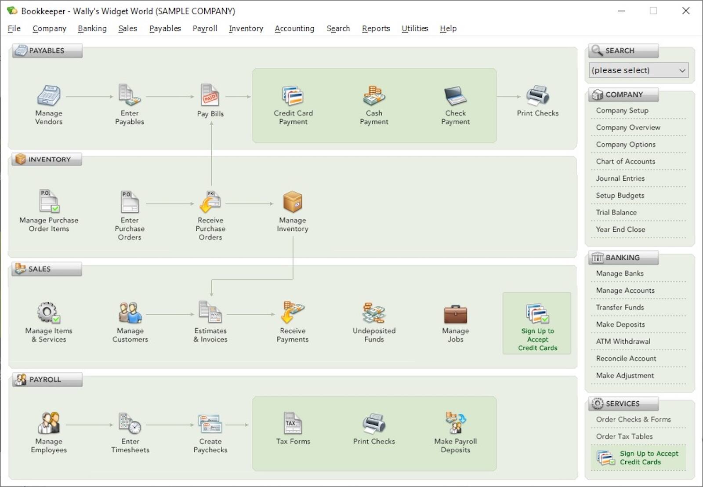Screen dimensions: 703x487
Task: Click the Chart of Accounts link
Action: [x=625, y=161]
